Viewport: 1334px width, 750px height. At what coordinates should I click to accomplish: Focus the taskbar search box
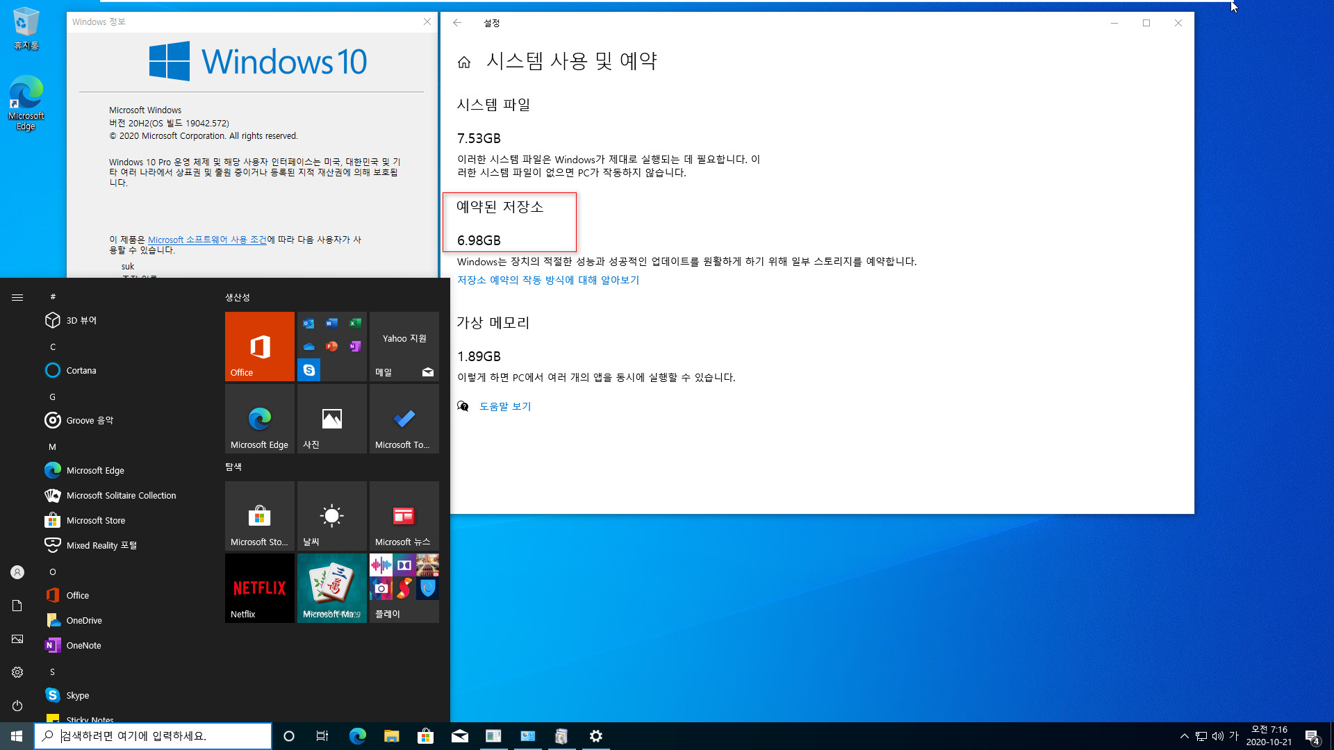(153, 736)
